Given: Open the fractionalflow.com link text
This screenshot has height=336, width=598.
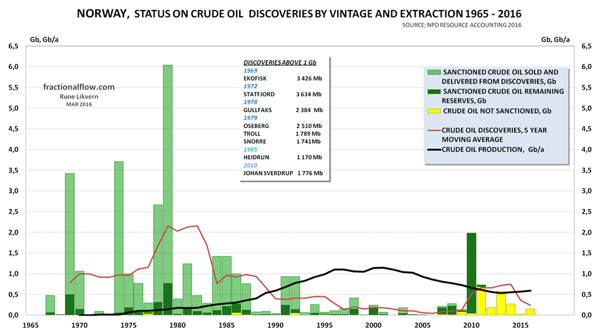Looking at the screenshot, I should click(x=79, y=88).
